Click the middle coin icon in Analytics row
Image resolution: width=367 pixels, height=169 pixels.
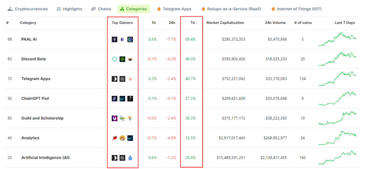coord(122,138)
